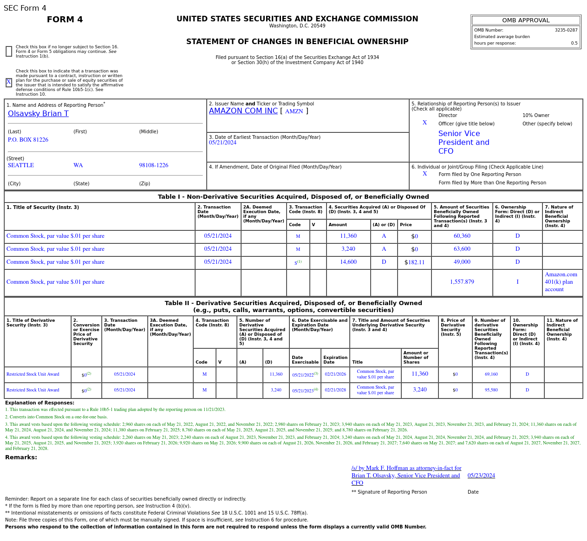Click the AMZN ticker symbol

pyautogui.click(x=294, y=111)
